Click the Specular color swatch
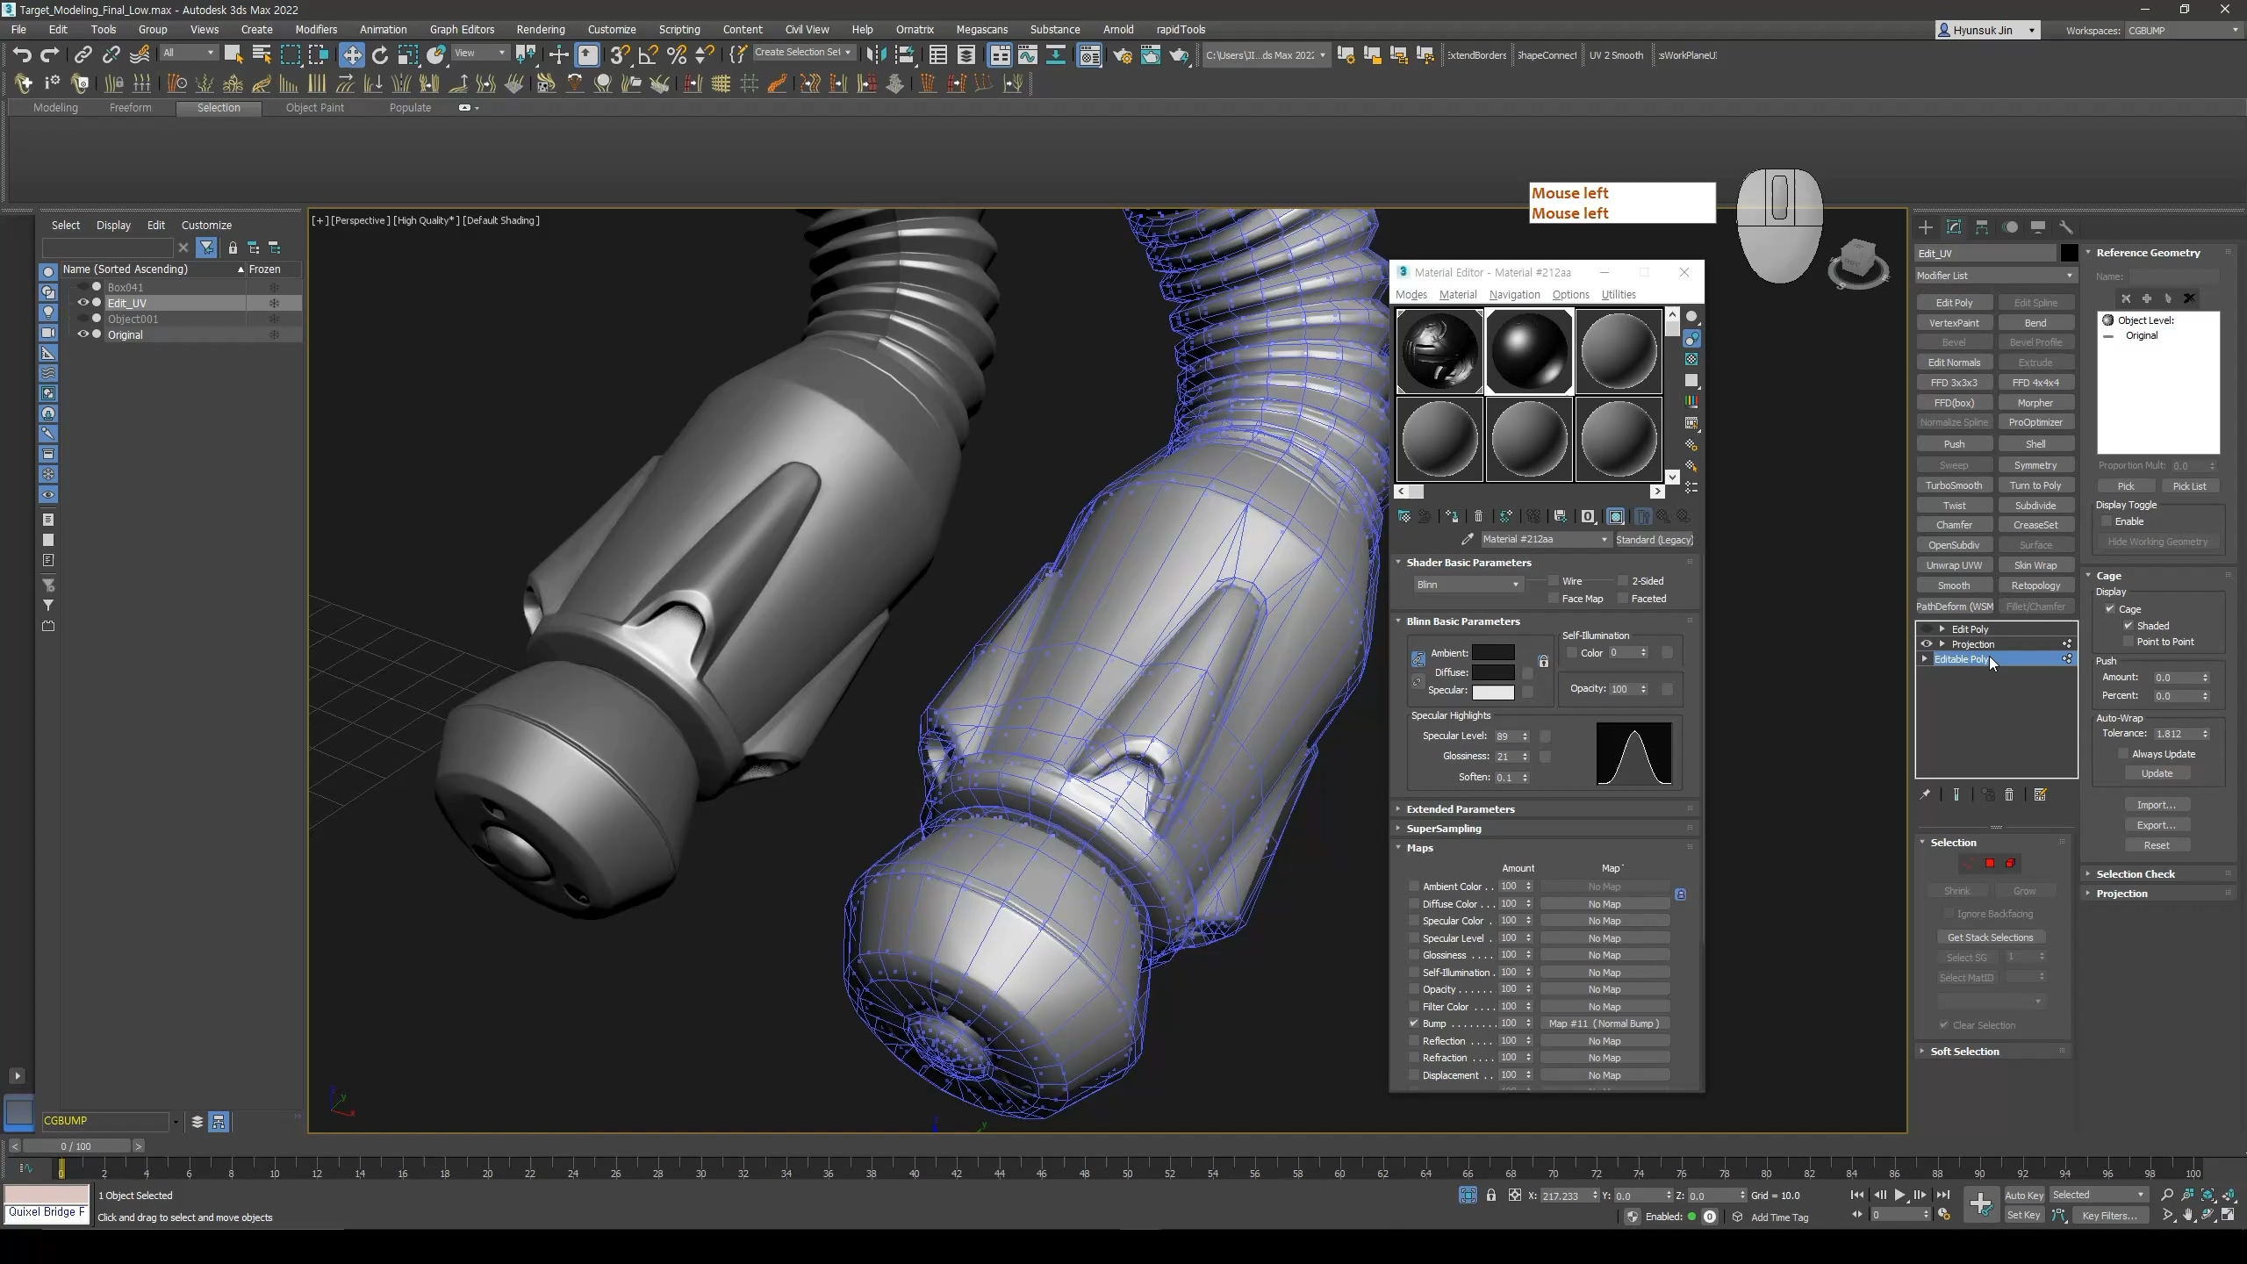 pyautogui.click(x=1493, y=692)
